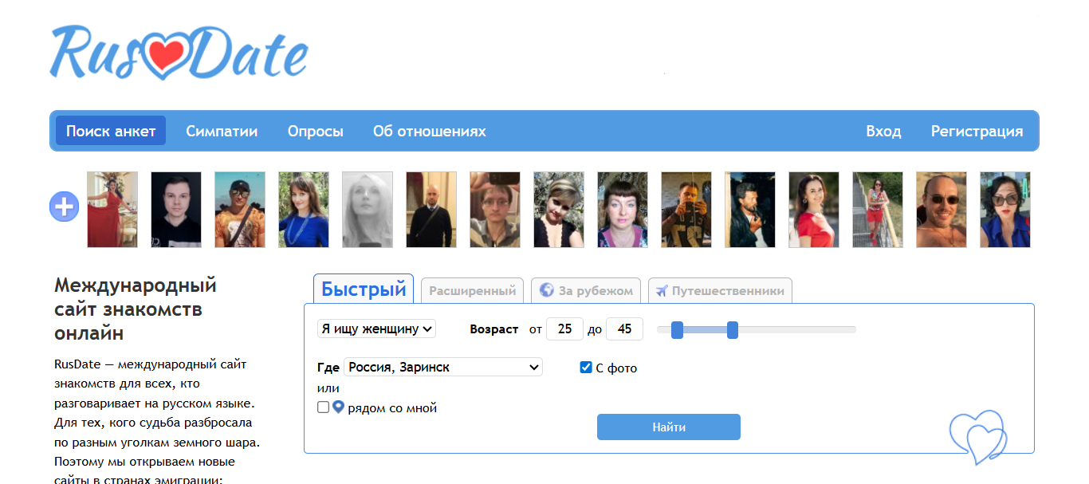Click the minimum age input field
Screen dimensions: 1089x484
tap(564, 329)
